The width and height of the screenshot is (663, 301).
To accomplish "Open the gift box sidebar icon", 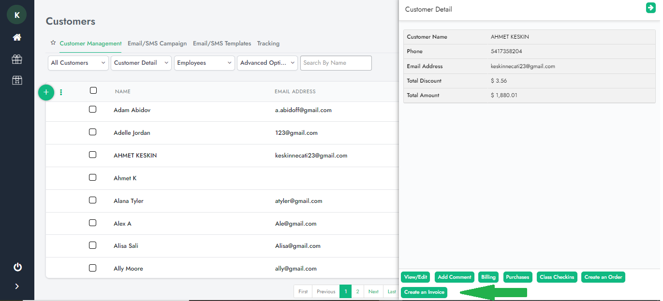I will [17, 59].
